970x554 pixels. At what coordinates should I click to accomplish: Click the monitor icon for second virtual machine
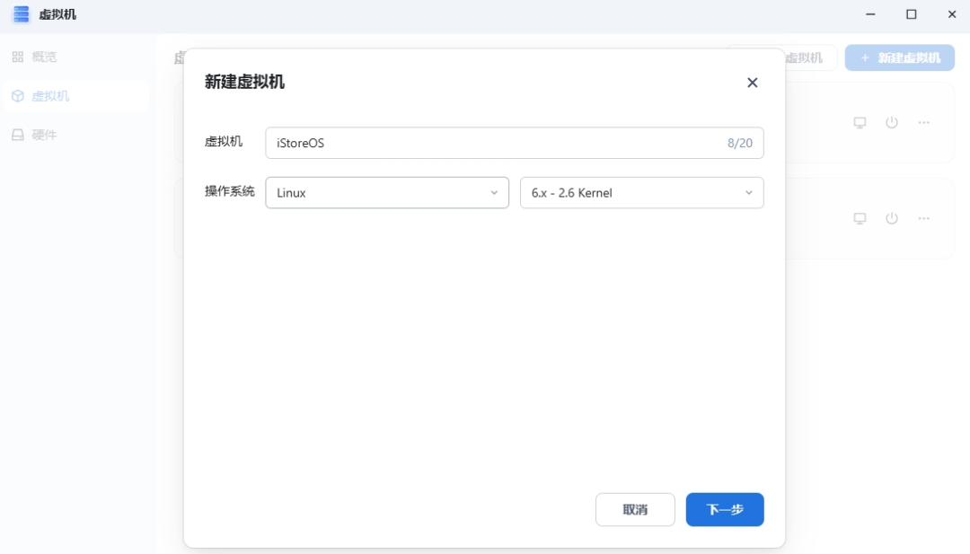coord(860,218)
